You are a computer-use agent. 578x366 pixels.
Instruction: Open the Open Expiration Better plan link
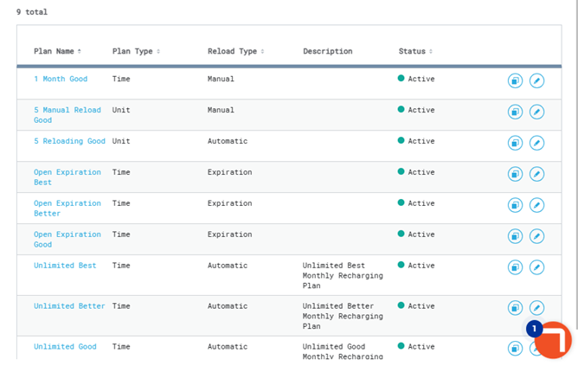(67, 208)
